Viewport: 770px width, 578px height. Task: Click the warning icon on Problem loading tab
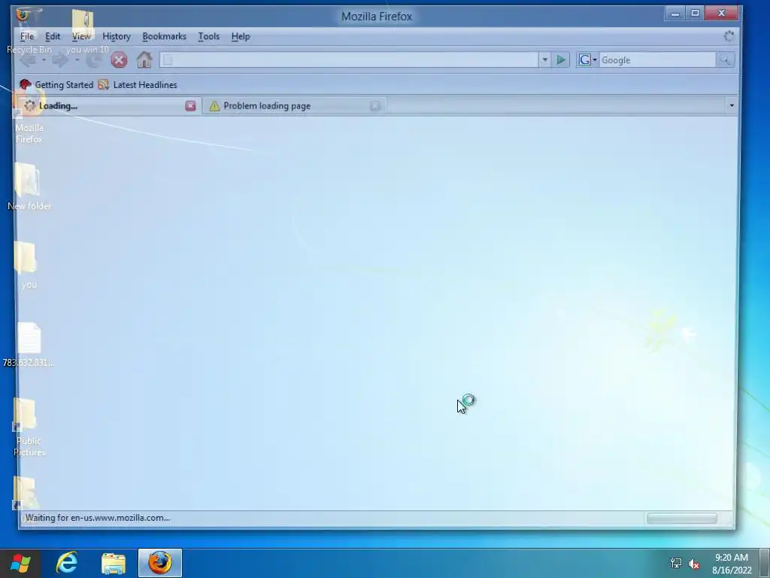tap(214, 105)
